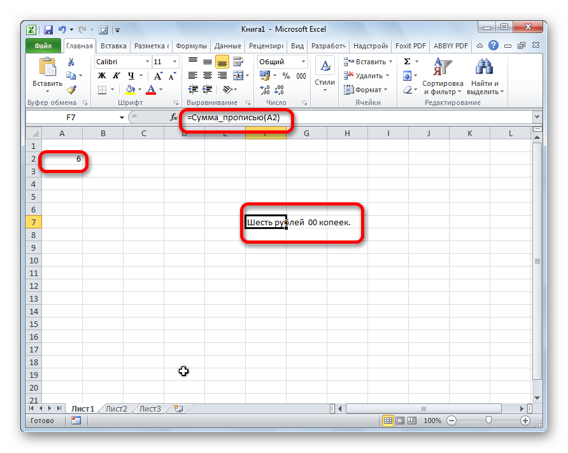Click the Percent Style icon
Screen dimensions: 568x453
click(285, 76)
